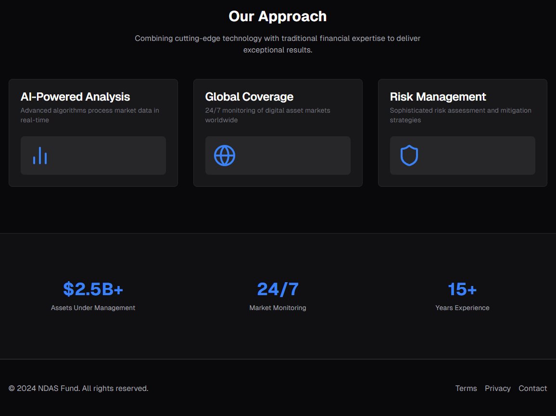Click the shield icon in Risk Management card
The image size is (556, 416).
(x=409, y=155)
